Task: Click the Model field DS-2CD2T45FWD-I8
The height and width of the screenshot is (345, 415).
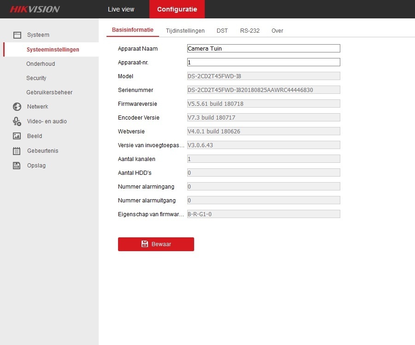Action: (264, 76)
